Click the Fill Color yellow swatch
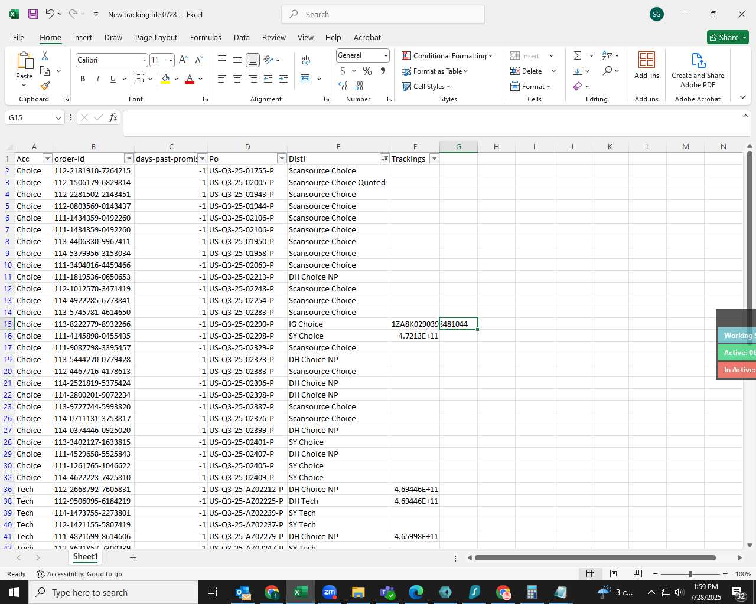Screen dimensions: 756x604 [x=165, y=78]
